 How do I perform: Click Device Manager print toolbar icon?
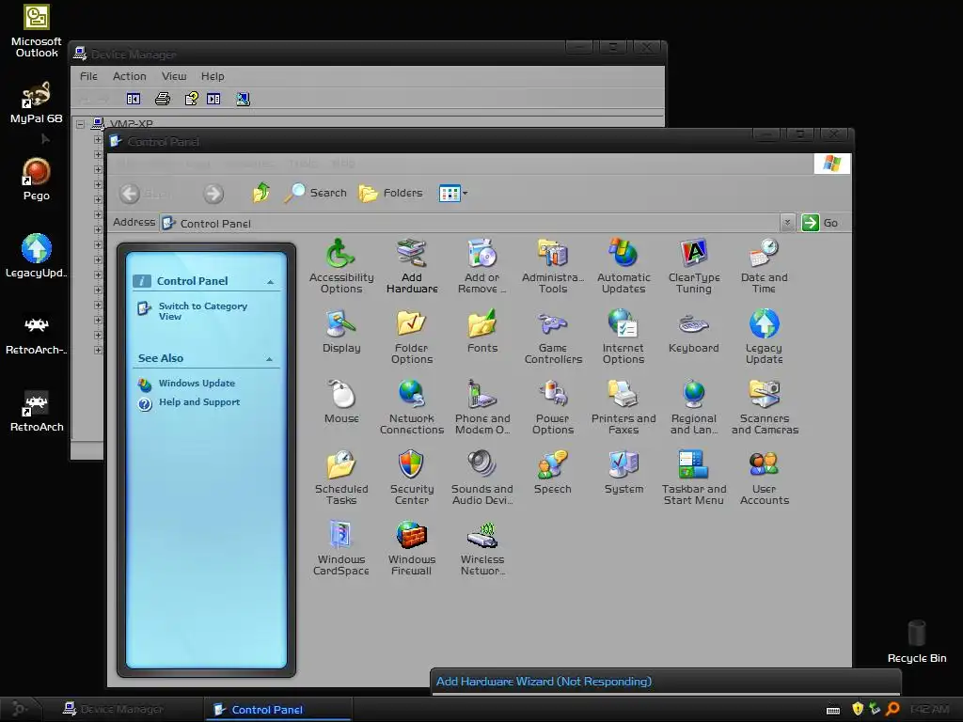point(163,99)
